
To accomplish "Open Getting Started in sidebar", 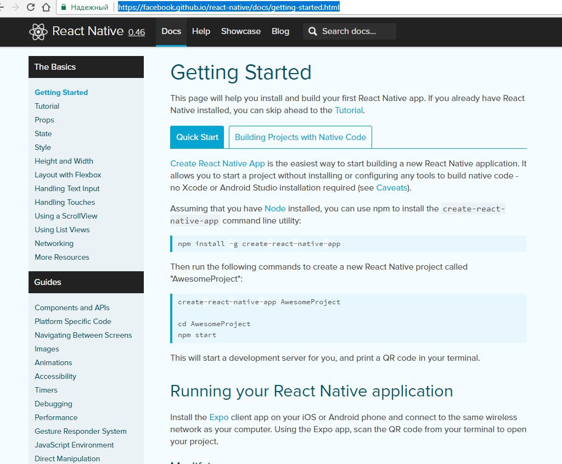I will (x=61, y=92).
